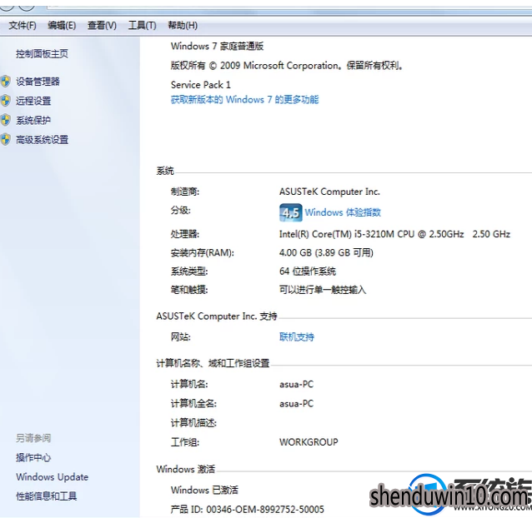
Task: Open 性能信息和工具 in the sidebar
Action: 47,496
